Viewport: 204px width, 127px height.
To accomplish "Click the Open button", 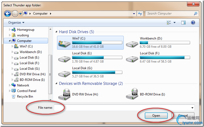I will pyautogui.click(x=156, y=116).
